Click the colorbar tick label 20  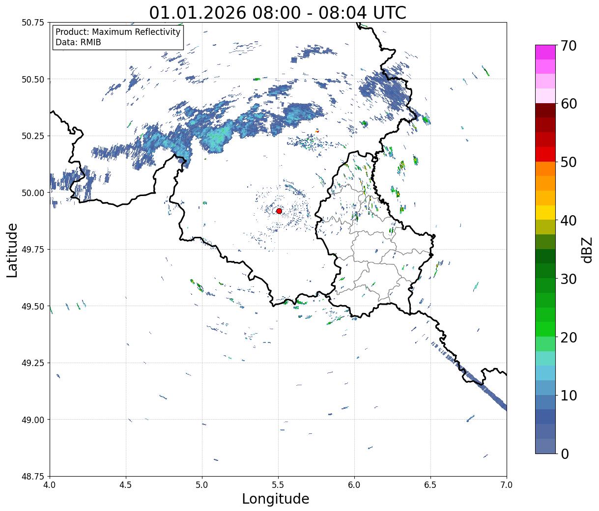coord(569,338)
